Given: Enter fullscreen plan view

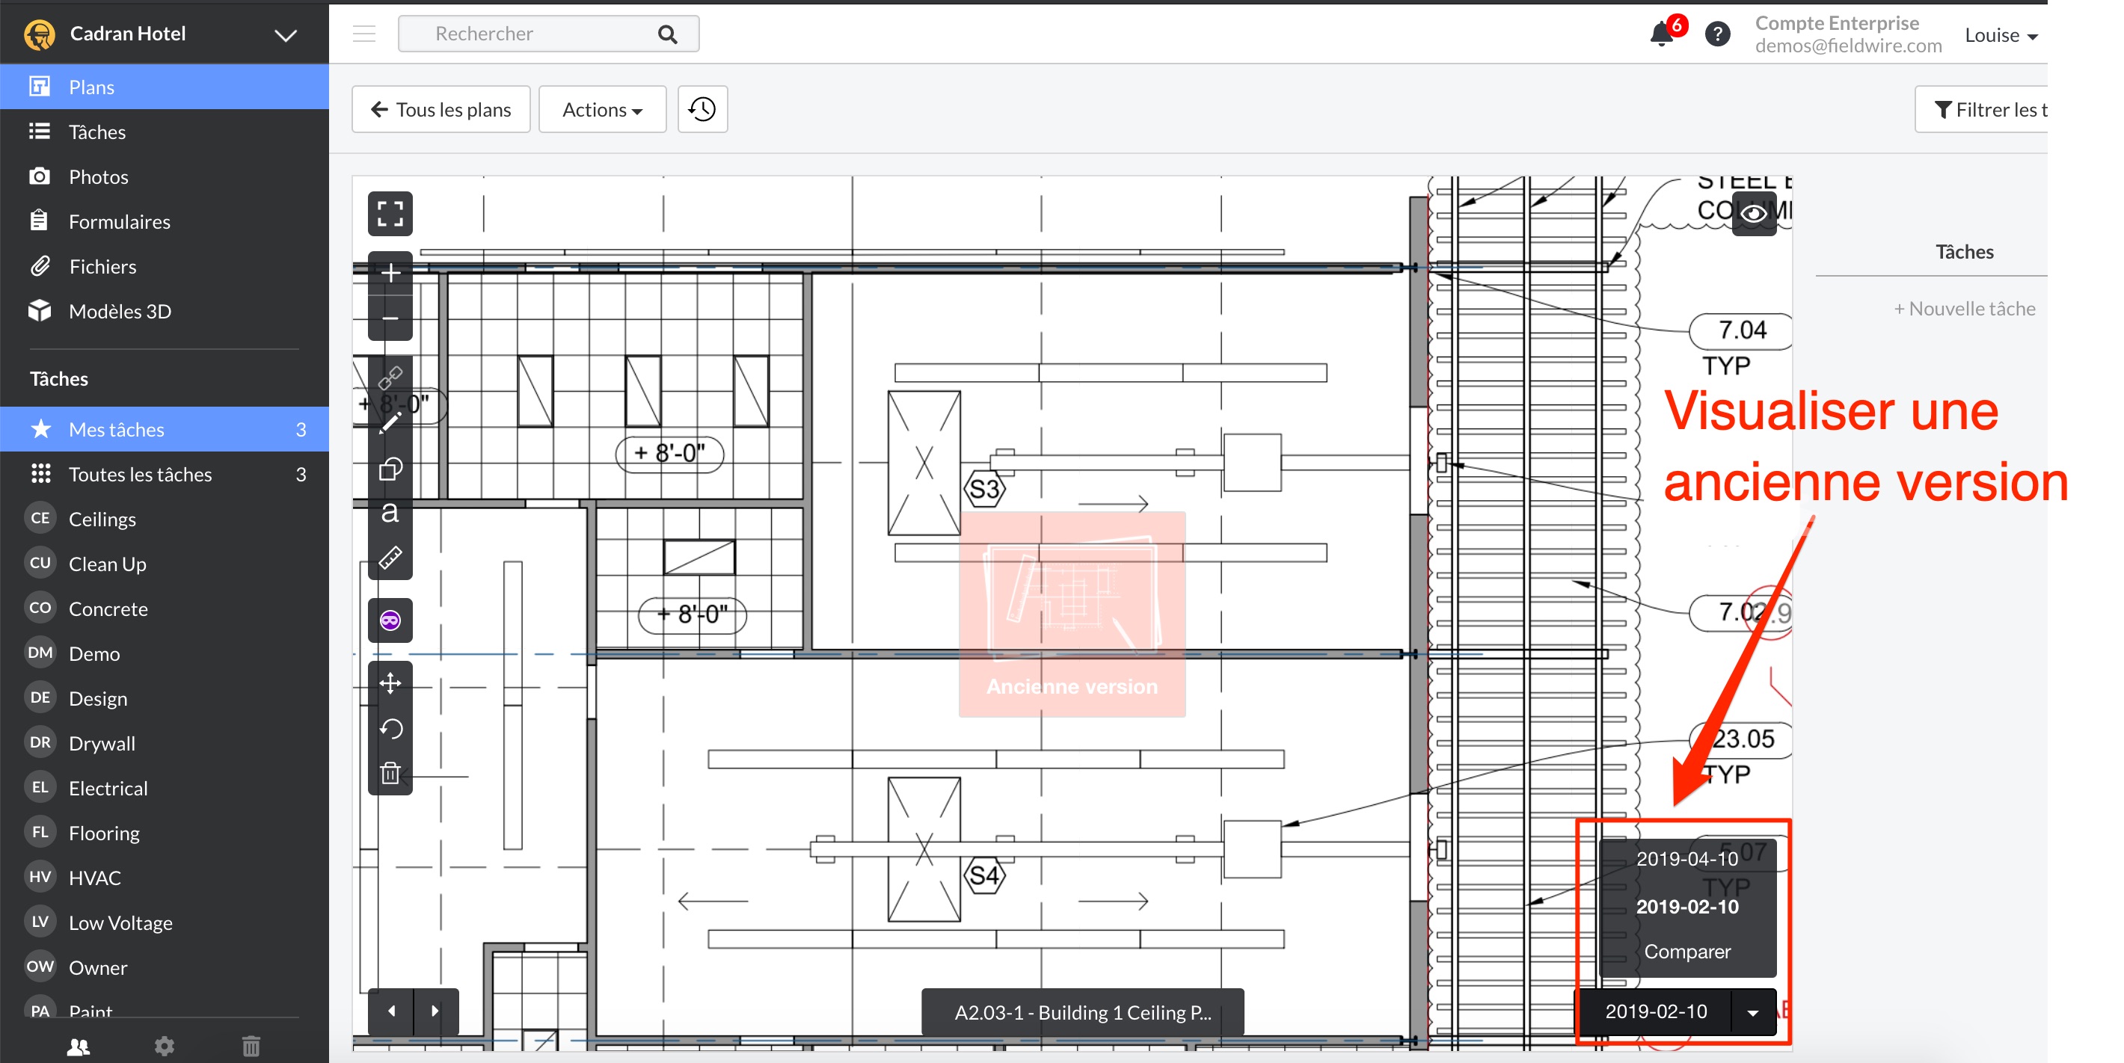Looking at the screenshot, I should coord(390,214).
